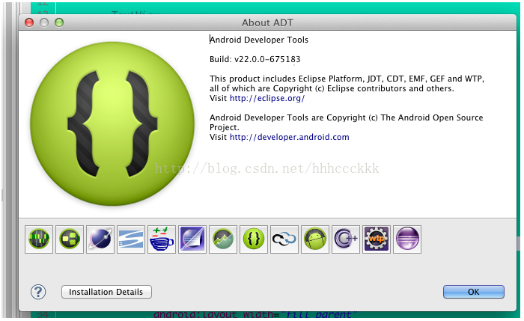Image resolution: width=524 pixels, height=321 pixels.
Task: Click the blue sphere with orbit ring icon
Action: pyautogui.click(x=100, y=239)
